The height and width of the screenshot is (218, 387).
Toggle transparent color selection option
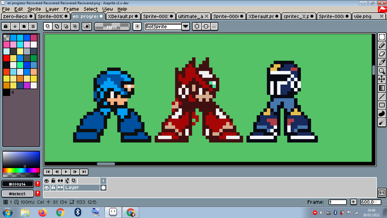[x=86, y=26]
